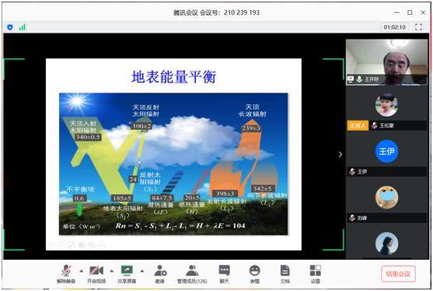Click the red 结束会议 button

point(398,274)
